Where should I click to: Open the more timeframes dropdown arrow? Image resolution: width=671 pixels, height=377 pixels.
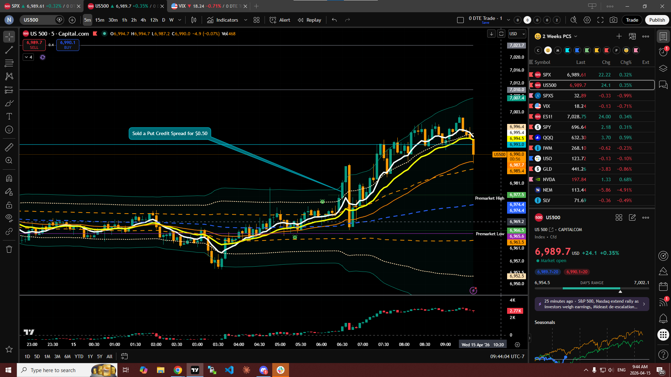click(x=180, y=20)
